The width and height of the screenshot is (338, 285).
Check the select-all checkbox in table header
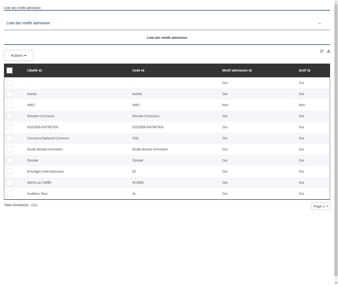[10, 70]
